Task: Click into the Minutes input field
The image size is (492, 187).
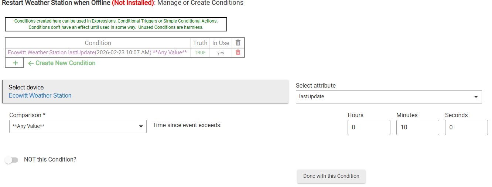Action: click(x=417, y=127)
